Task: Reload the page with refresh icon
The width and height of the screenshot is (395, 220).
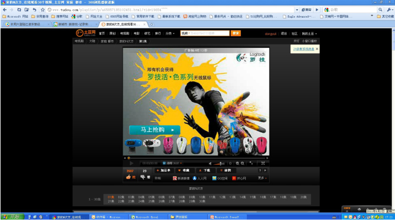Action: [19, 10]
